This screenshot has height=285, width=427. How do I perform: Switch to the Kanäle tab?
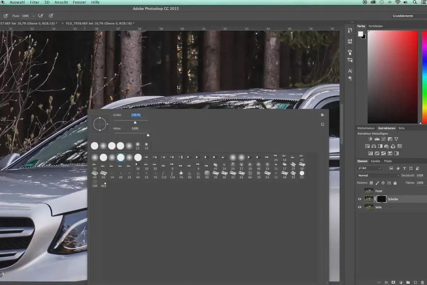pyautogui.click(x=375, y=161)
